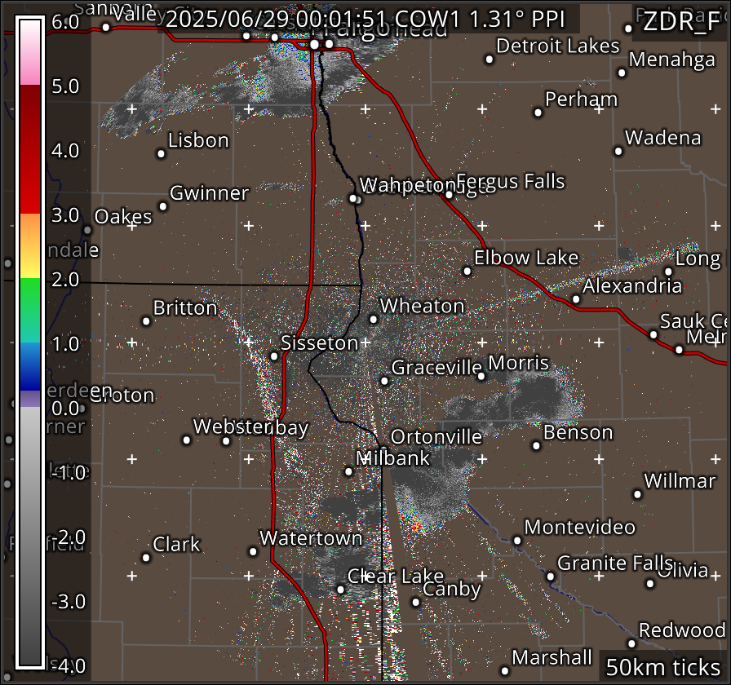
Task: Select the Fergus Falls text label
Action: point(511,181)
